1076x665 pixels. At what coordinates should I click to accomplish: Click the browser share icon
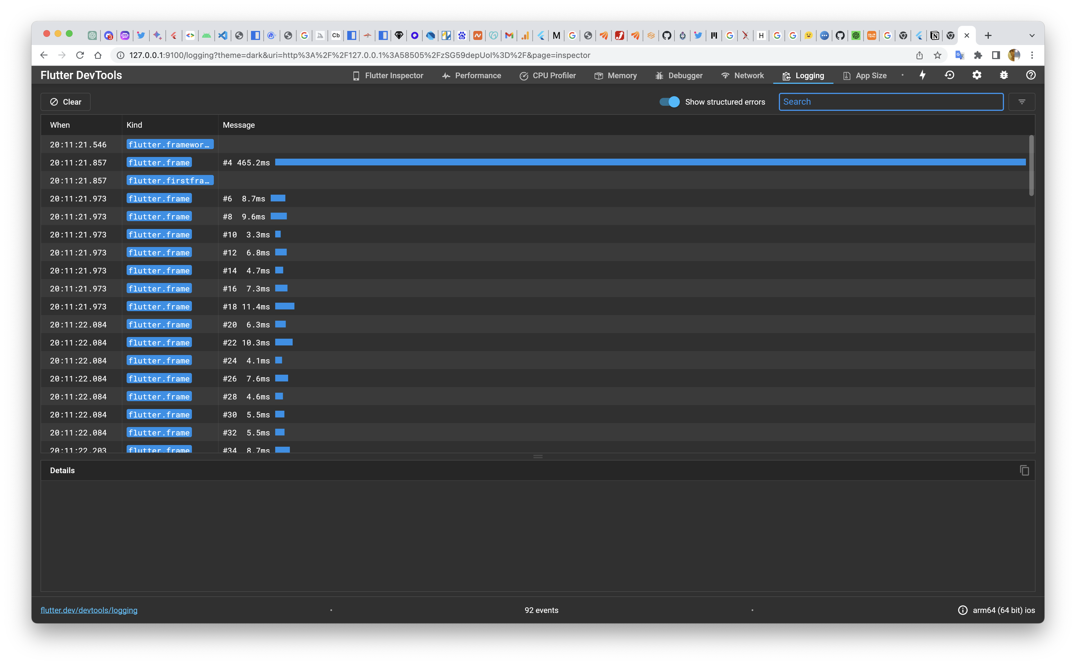click(919, 55)
